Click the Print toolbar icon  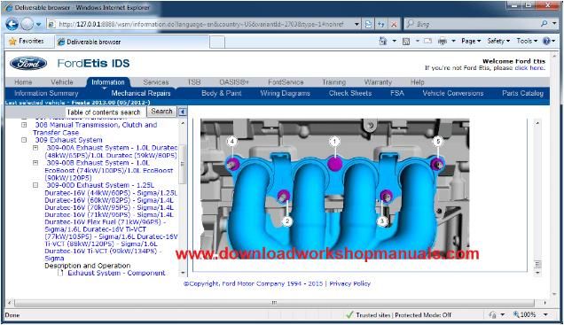(x=442, y=42)
